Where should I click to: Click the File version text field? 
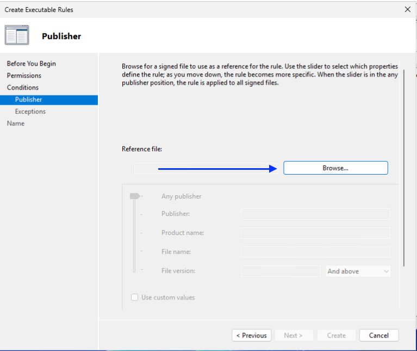[281, 271]
